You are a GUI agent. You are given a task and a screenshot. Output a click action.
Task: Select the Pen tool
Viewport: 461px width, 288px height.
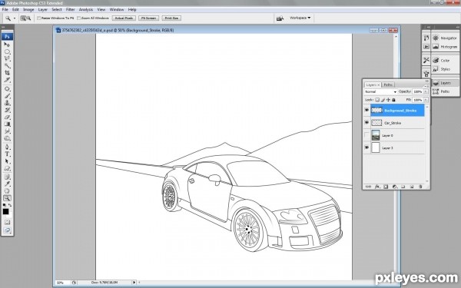pos(7,147)
